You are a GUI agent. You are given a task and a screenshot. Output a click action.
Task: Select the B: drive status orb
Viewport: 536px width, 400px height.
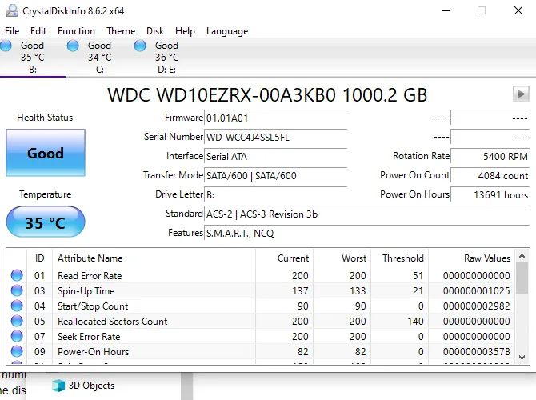click(x=6, y=46)
